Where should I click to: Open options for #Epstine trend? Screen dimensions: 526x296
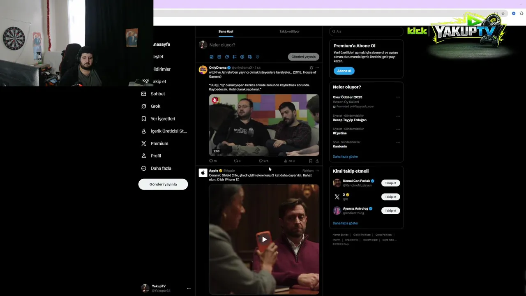398,129
